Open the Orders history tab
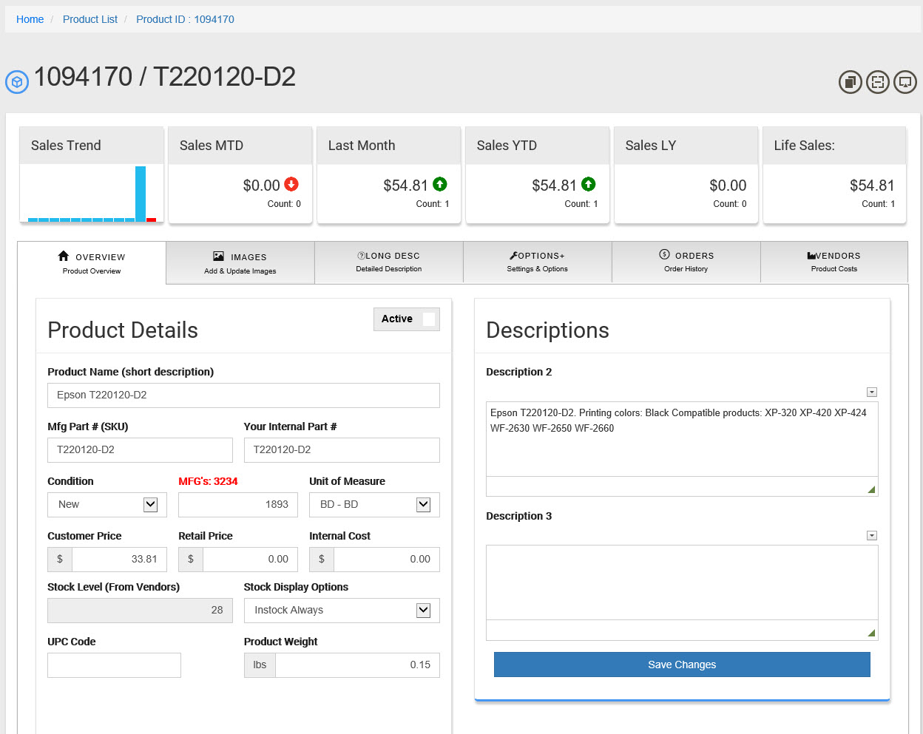This screenshot has width=923, height=734. pyautogui.click(x=686, y=262)
